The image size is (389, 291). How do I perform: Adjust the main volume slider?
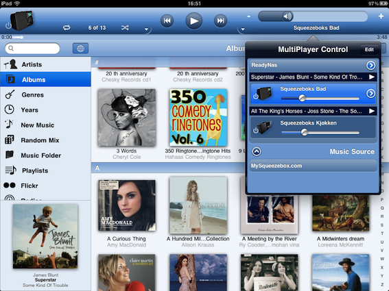pyautogui.click(x=313, y=16)
